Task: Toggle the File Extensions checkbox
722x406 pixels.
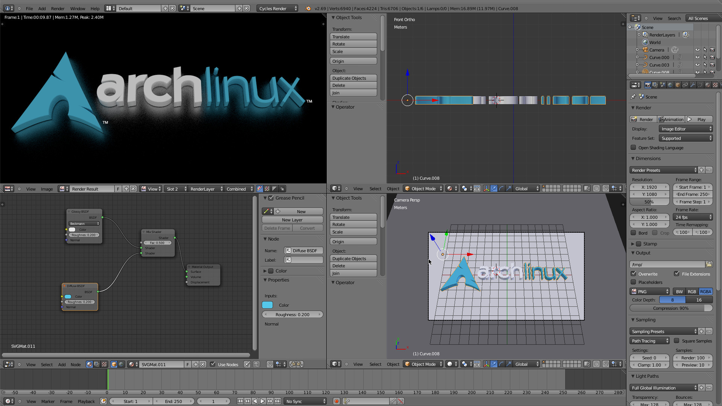Action: [x=677, y=274]
